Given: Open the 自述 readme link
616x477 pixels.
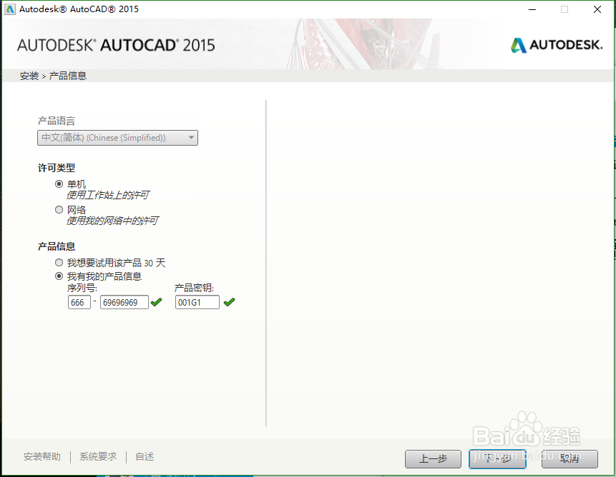Looking at the screenshot, I should pyautogui.click(x=145, y=456).
